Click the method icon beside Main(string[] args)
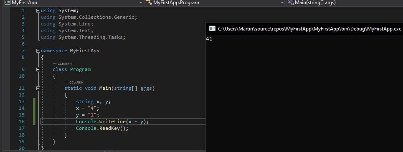Screen dimensions: 403x152 tap(290, 3)
